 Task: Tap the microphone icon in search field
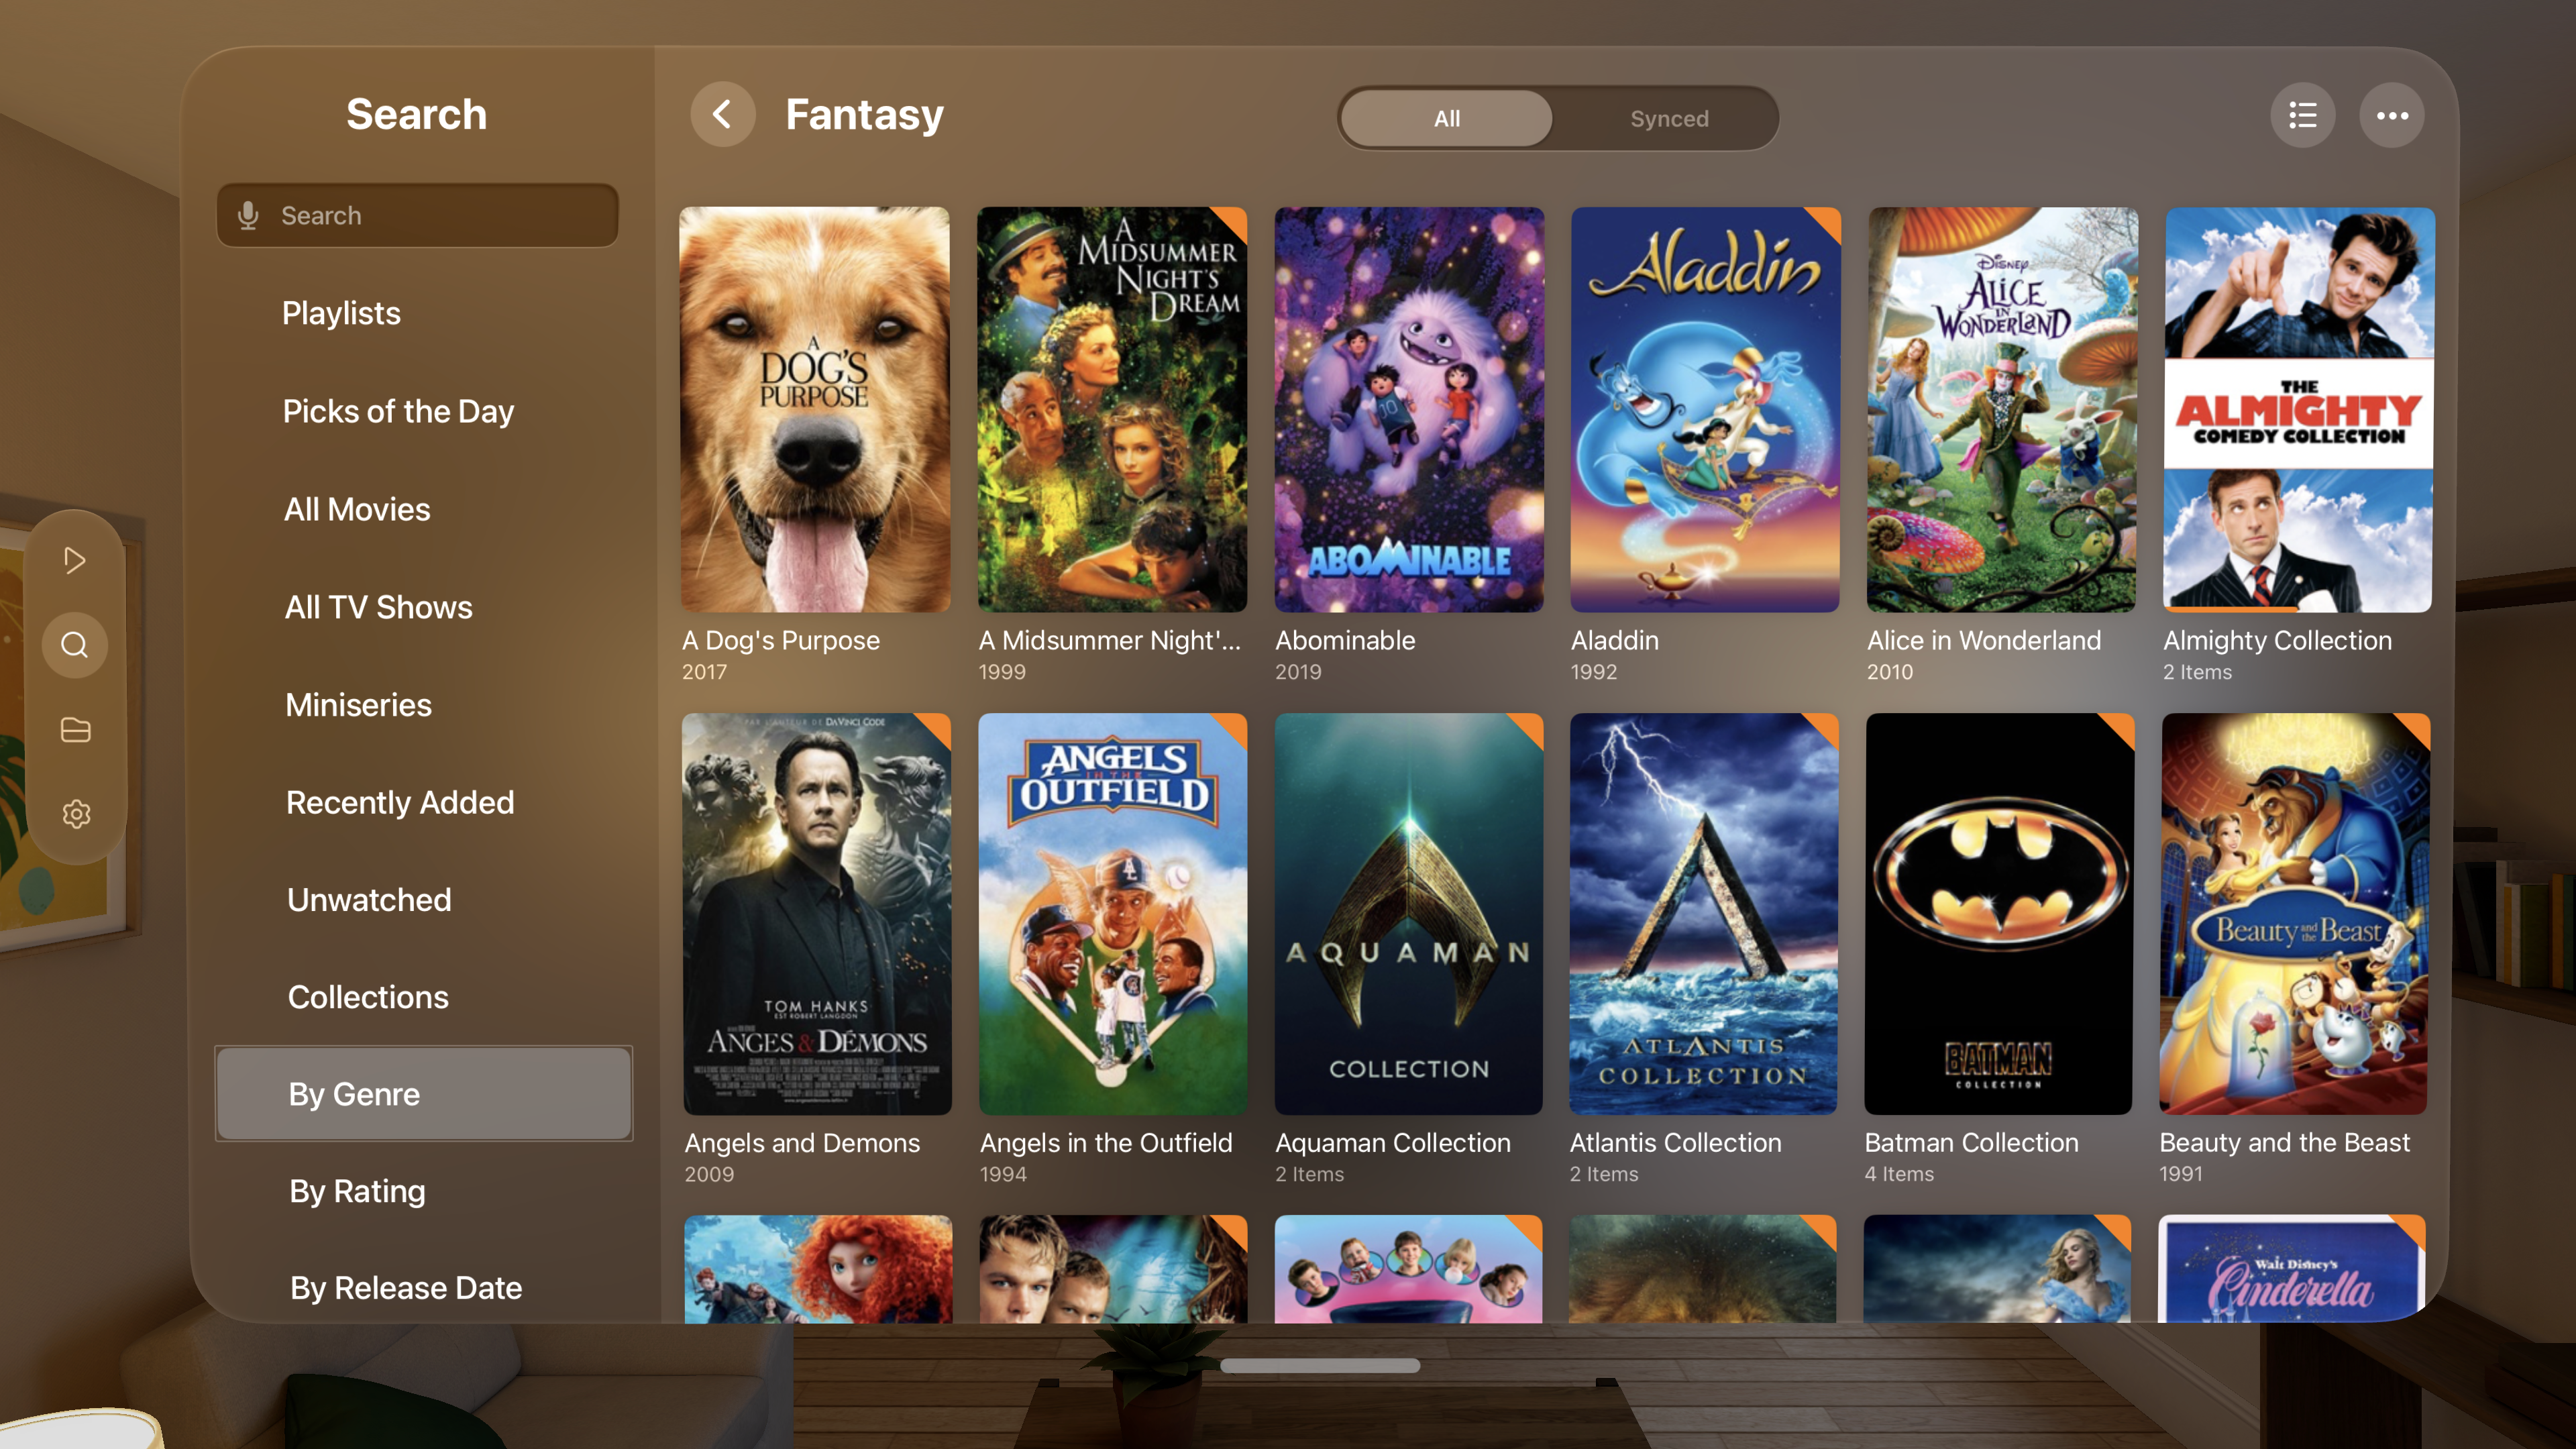click(248, 215)
